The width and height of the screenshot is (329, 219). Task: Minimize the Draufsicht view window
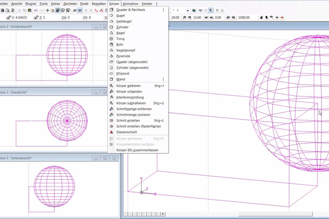[x=96, y=92]
